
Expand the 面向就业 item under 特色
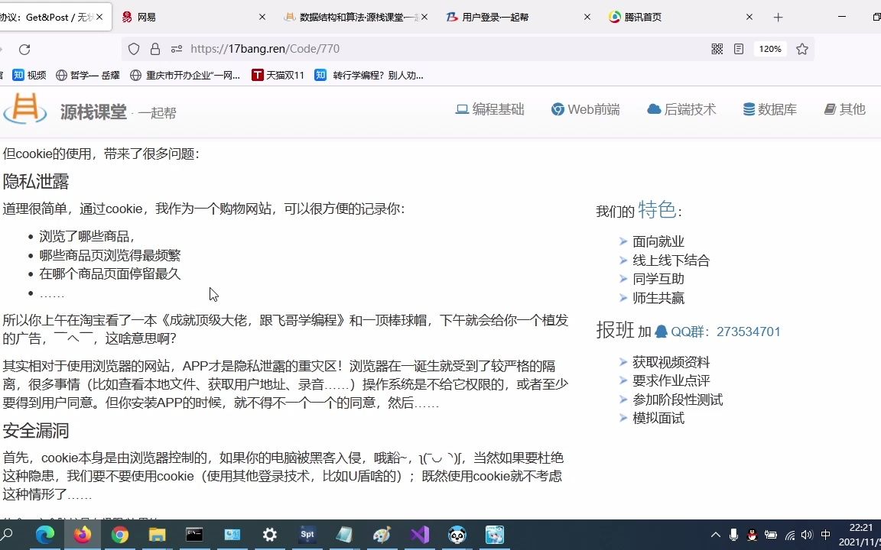[x=623, y=241]
